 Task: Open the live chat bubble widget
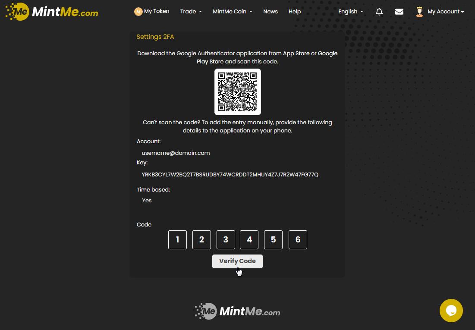(x=451, y=311)
